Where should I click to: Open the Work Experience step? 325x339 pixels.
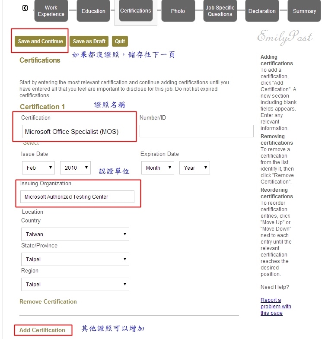pyautogui.click(x=51, y=11)
